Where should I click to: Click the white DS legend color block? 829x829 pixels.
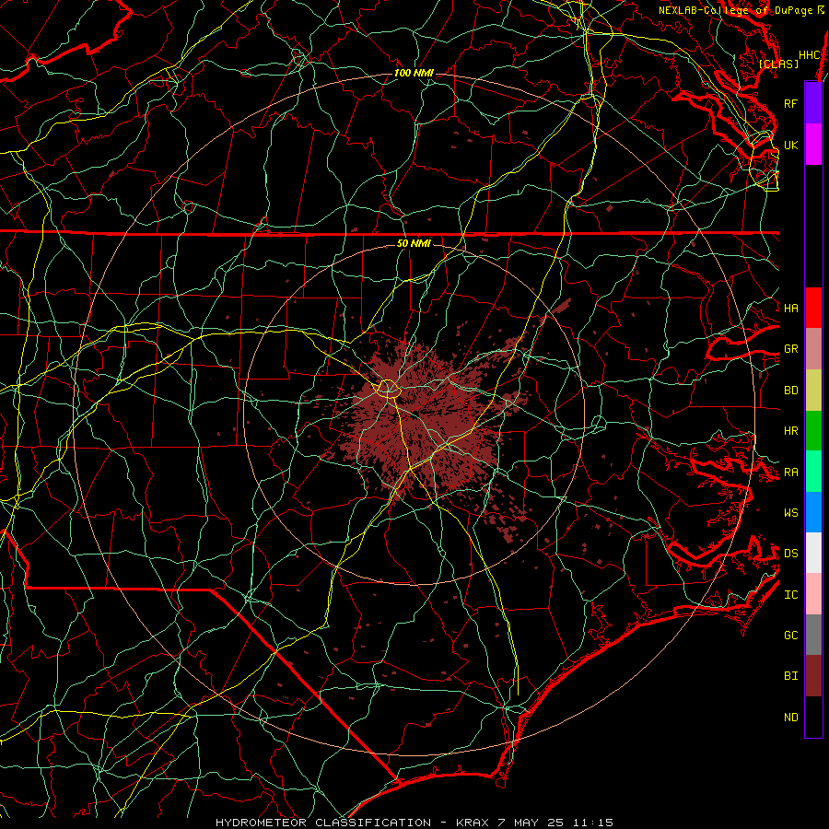pos(813,553)
